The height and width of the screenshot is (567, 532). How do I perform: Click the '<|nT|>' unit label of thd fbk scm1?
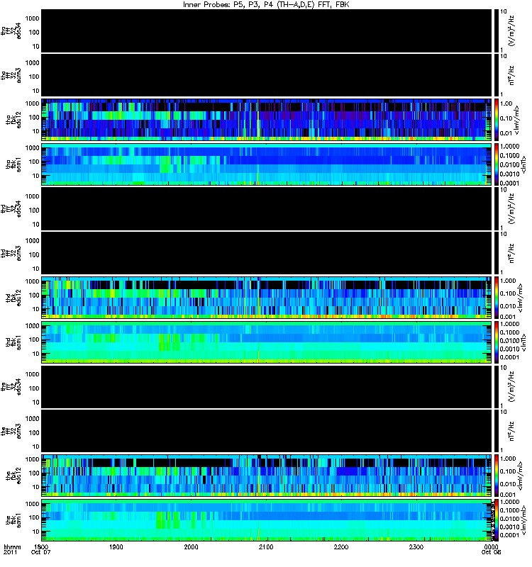coord(523,342)
